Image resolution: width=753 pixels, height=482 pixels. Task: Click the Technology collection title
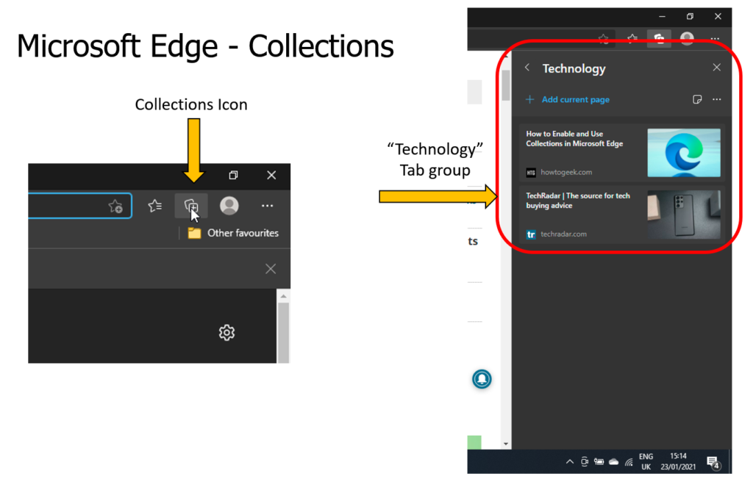[574, 68]
